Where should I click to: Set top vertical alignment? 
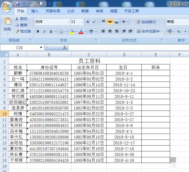pos(104,21)
